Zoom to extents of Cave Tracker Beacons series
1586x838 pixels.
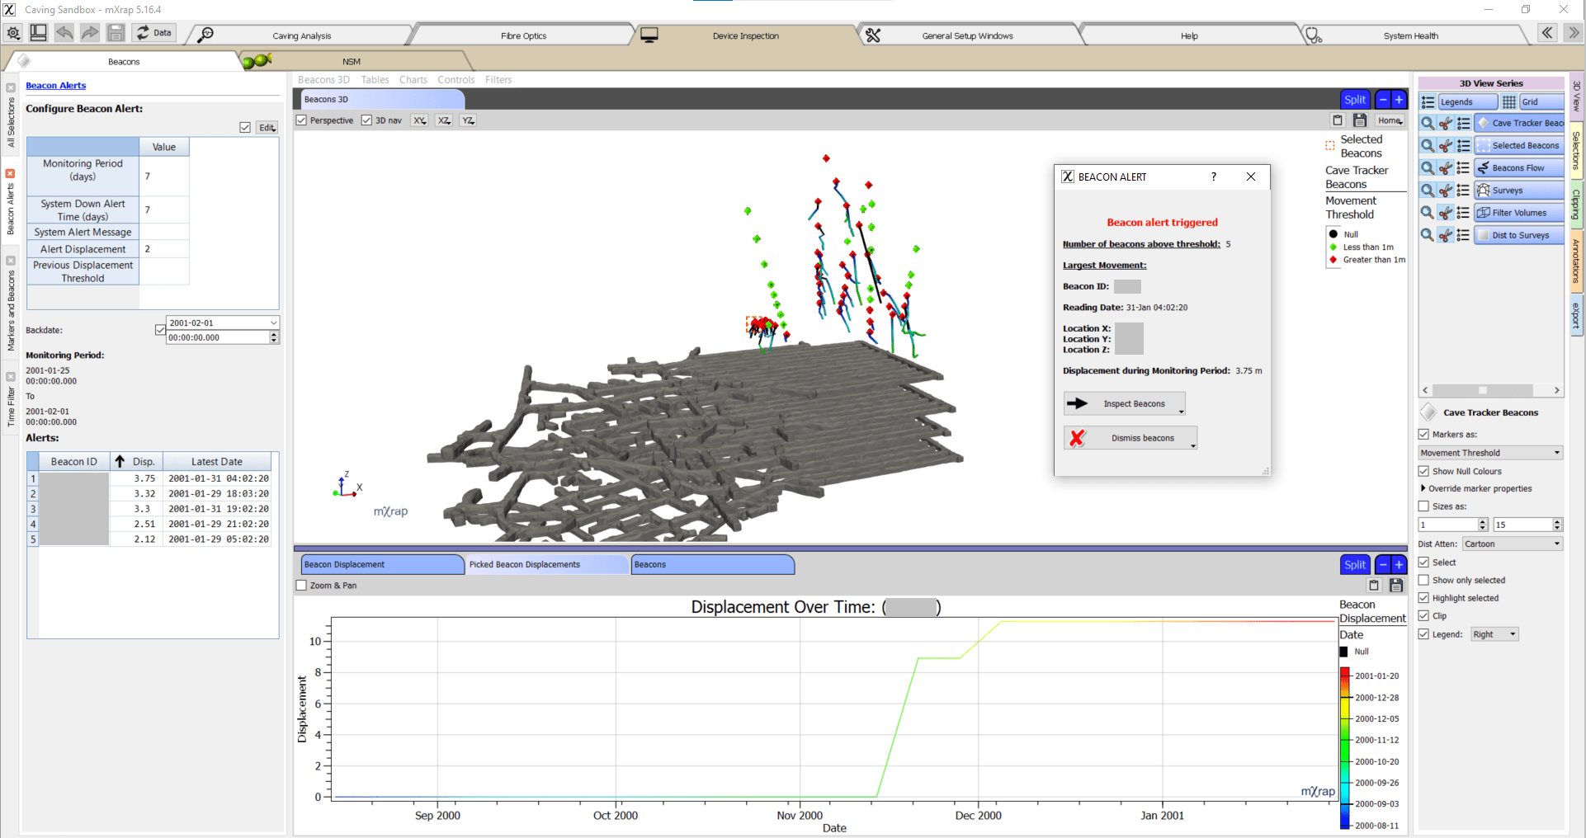[x=1428, y=123]
